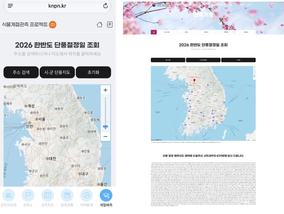Open 시·군 단풍지도 on mobile page
Viewport: 284px width, 214px height.
point(57,72)
